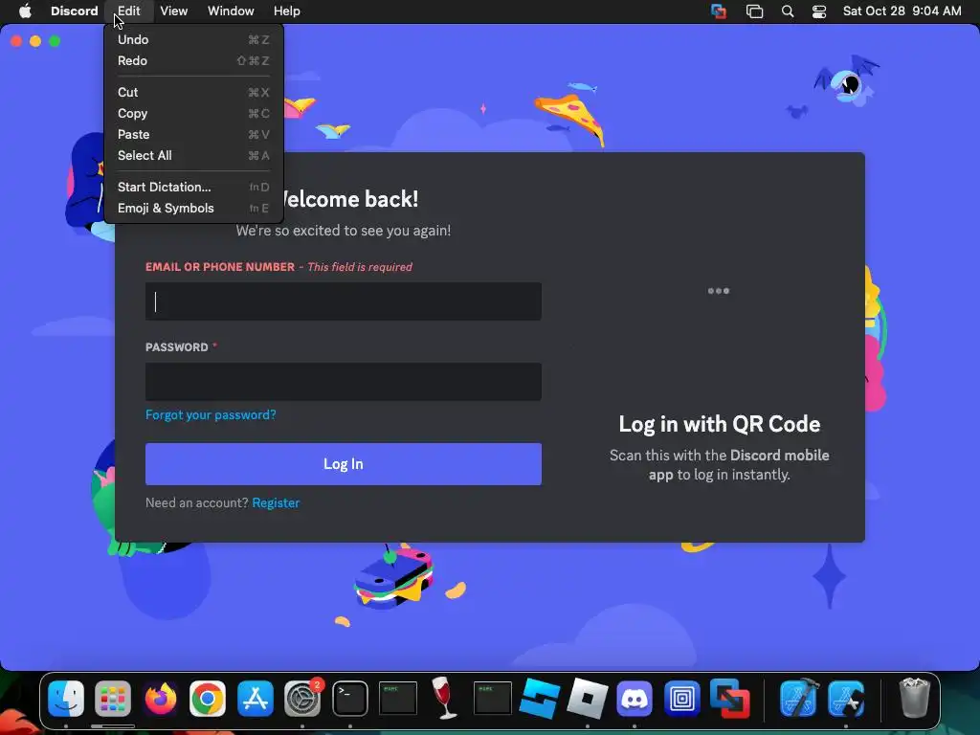The width and height of the screenshot is (980, 735).
Task: Open the App Store dock icon
Action: [x=255, y=698]
